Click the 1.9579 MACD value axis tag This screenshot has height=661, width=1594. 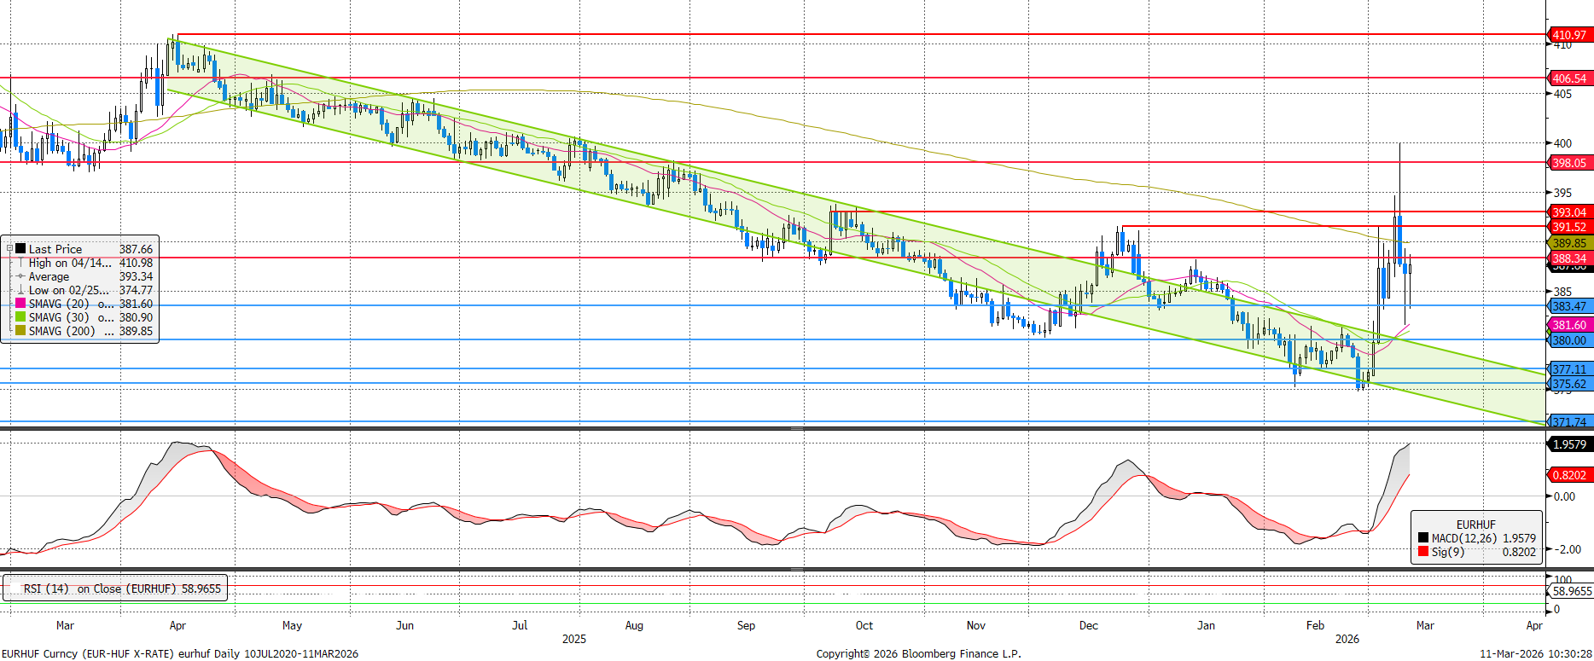[x=1568, y=444]
